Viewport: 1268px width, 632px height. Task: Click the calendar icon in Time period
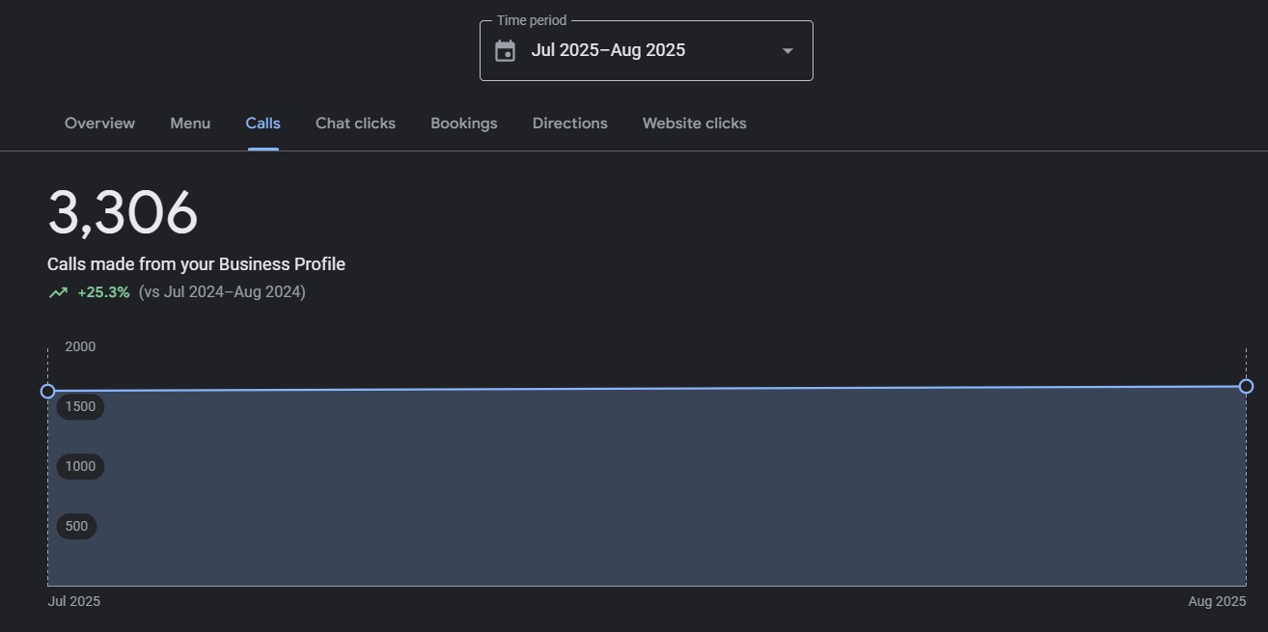[505, 51]
